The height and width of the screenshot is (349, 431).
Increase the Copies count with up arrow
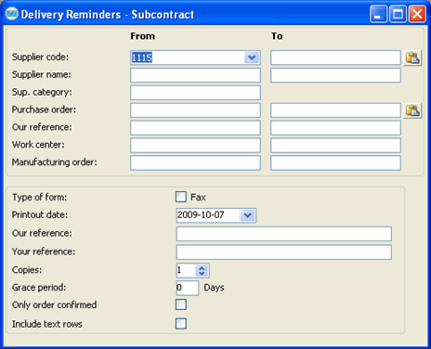pos(202,268)
